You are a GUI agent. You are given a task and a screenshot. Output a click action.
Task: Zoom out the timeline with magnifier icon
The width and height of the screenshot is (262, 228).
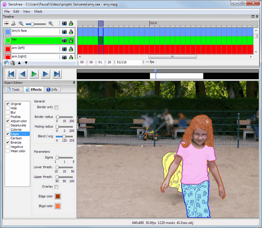click(21, 23)
